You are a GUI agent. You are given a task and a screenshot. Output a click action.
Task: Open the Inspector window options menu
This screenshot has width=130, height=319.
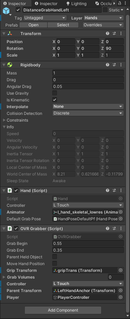[125, 3]
